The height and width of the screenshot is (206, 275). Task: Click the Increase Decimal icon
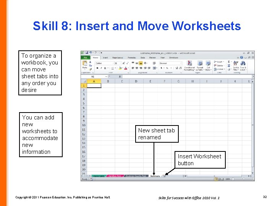[176, 68]
